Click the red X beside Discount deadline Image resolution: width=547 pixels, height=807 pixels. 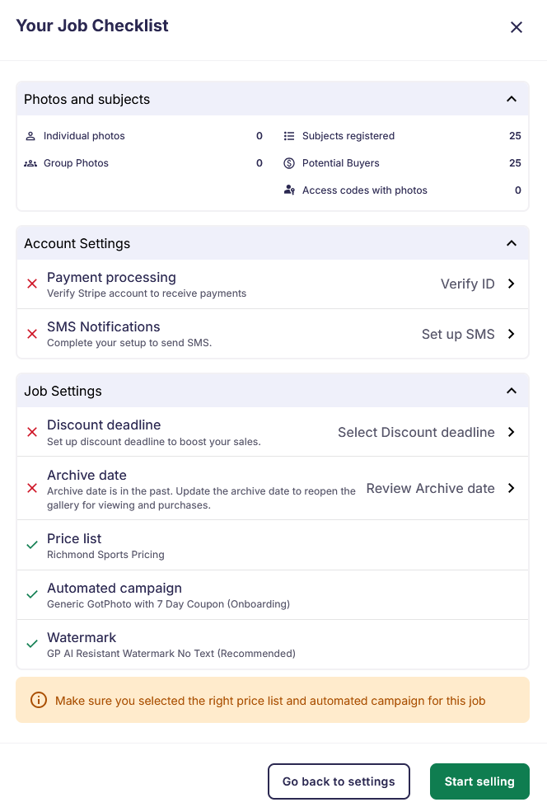pos(31,431)
